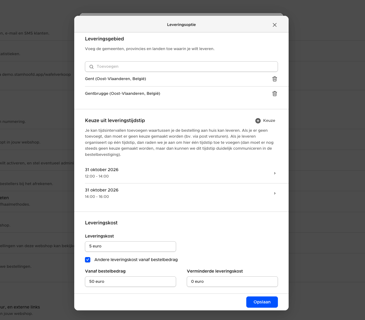The width and height of the screenshot is (365, 320).
Task: Delete Gent with its trash icon
Action: point(274,79)
